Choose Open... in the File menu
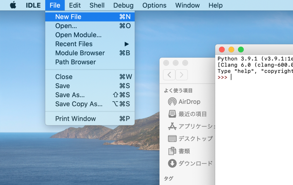The image size is (293, 185). (x=90, y=26)
